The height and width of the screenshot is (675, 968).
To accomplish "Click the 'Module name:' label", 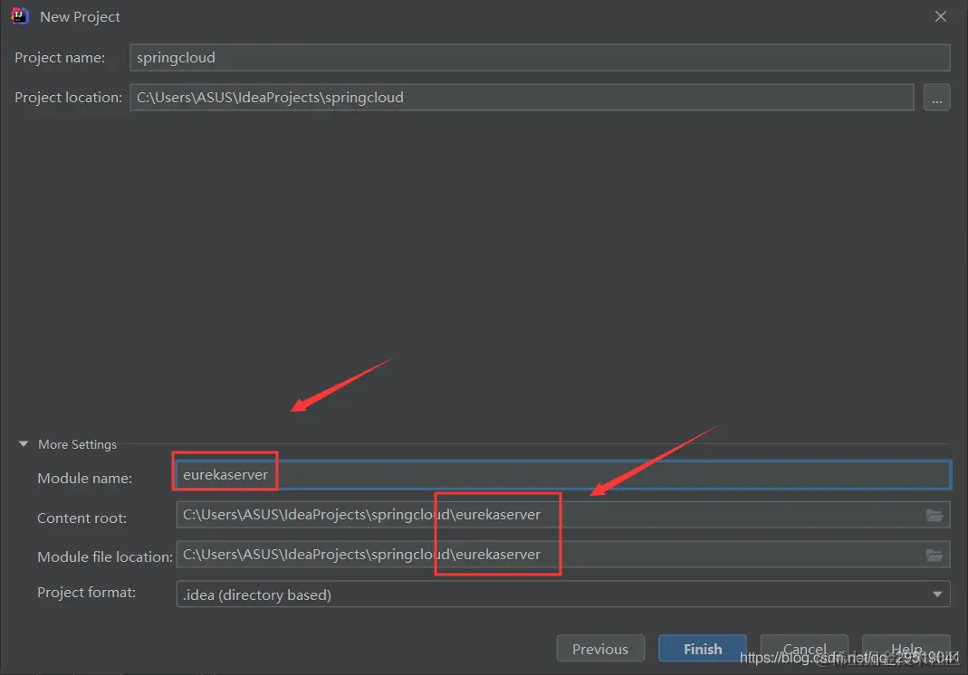I will tap(84, 478).
